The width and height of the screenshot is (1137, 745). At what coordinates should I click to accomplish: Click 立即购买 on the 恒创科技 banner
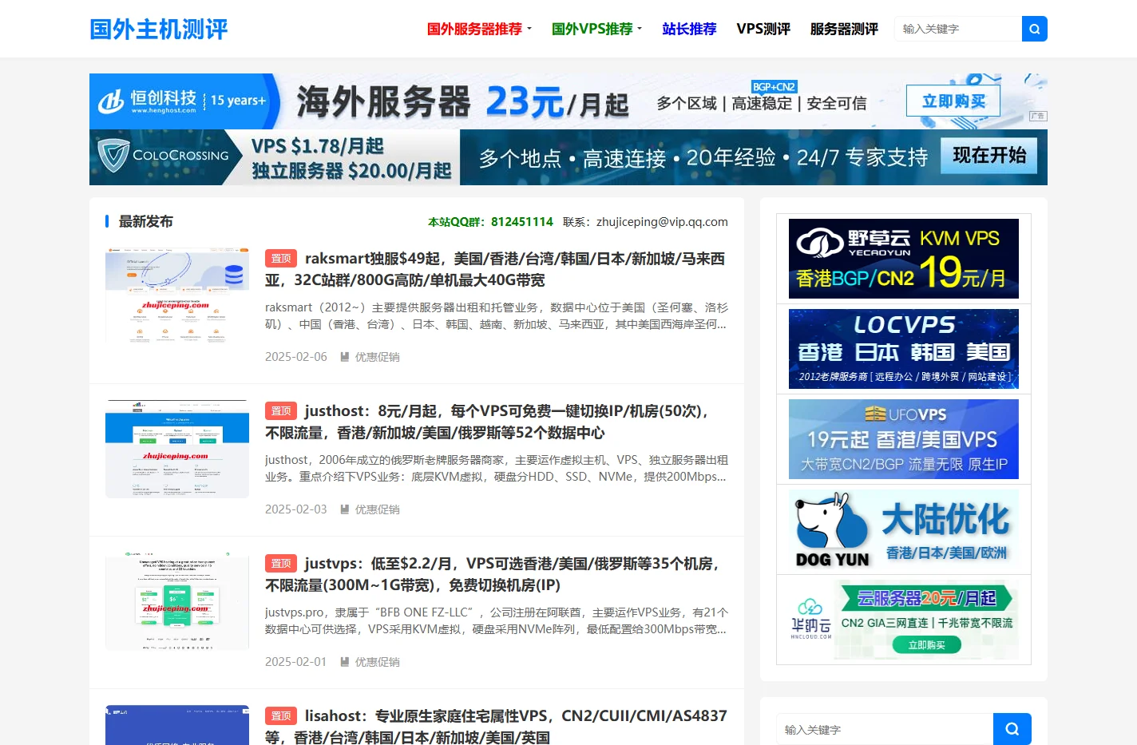[953, 101]
